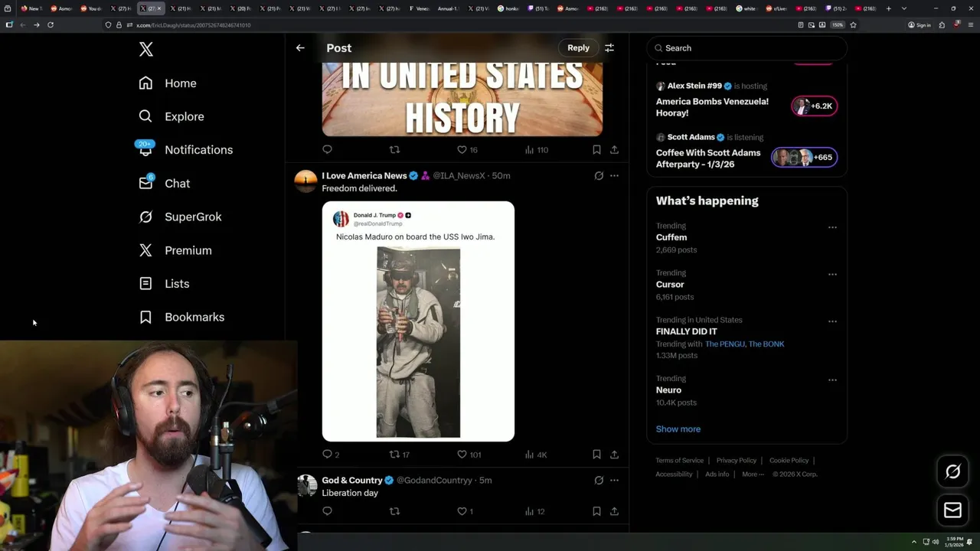The height and width of the screenshot is (551, 980).
Task: Expand the footer More menu
Action: [x=753, y=474]
